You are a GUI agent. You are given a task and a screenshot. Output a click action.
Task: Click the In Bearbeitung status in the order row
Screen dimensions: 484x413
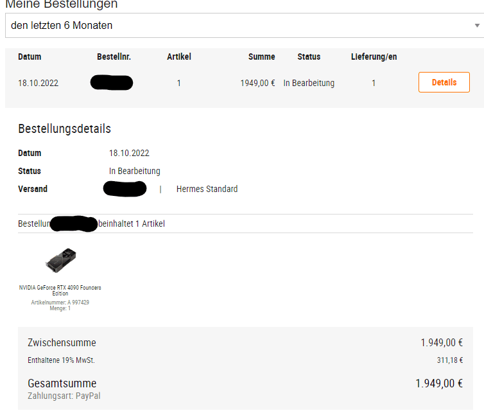[x=309, y=83]
